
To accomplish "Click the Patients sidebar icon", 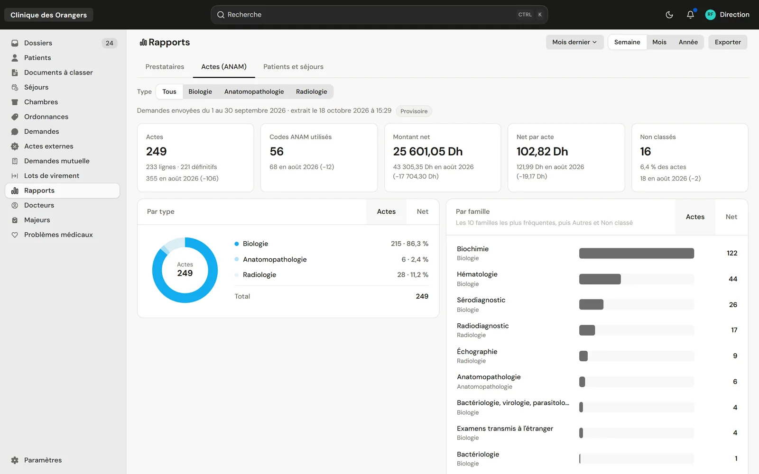I will click(x=15, y=58).
